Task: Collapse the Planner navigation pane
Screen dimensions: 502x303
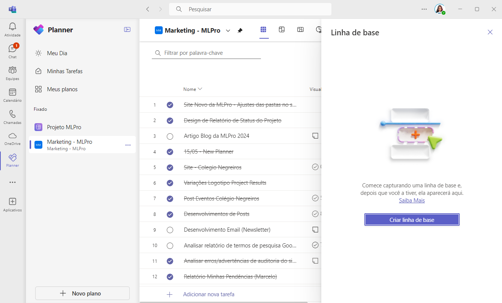Action: point(127,30)
